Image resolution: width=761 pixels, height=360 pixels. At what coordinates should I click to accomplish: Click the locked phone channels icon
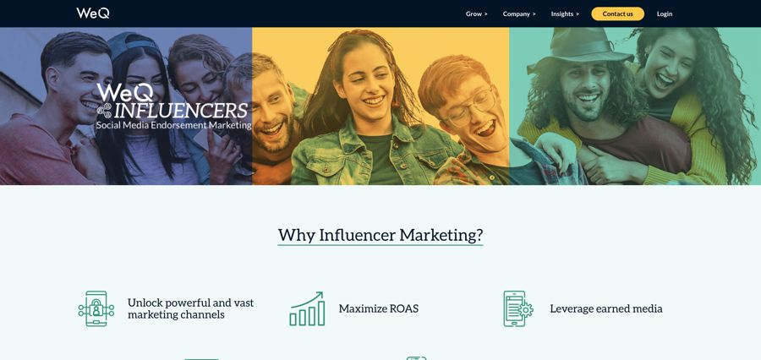pos(96,308)
